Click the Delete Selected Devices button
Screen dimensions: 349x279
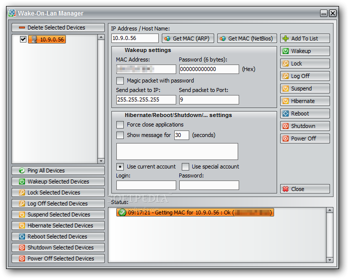coord(58,27)
